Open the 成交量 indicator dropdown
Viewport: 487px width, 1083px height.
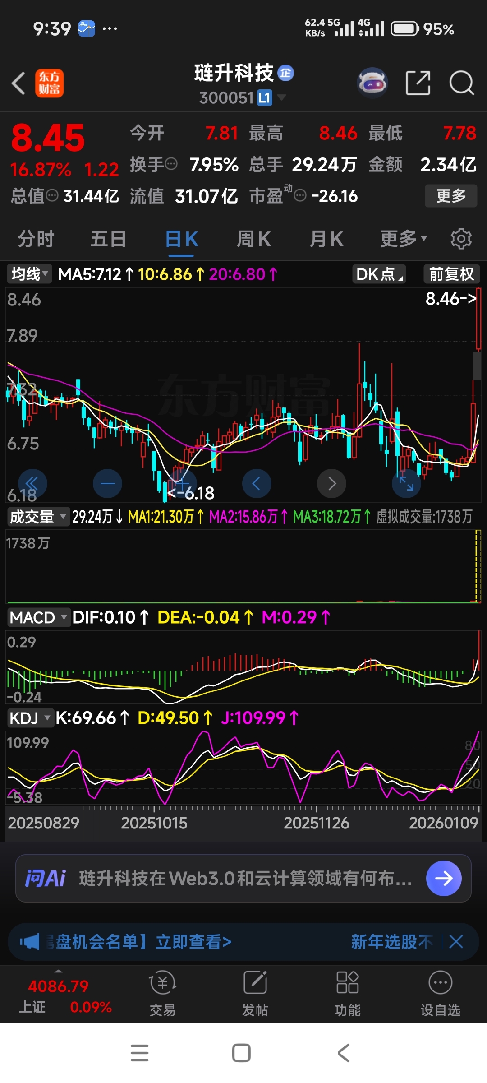tap(38, 516)
